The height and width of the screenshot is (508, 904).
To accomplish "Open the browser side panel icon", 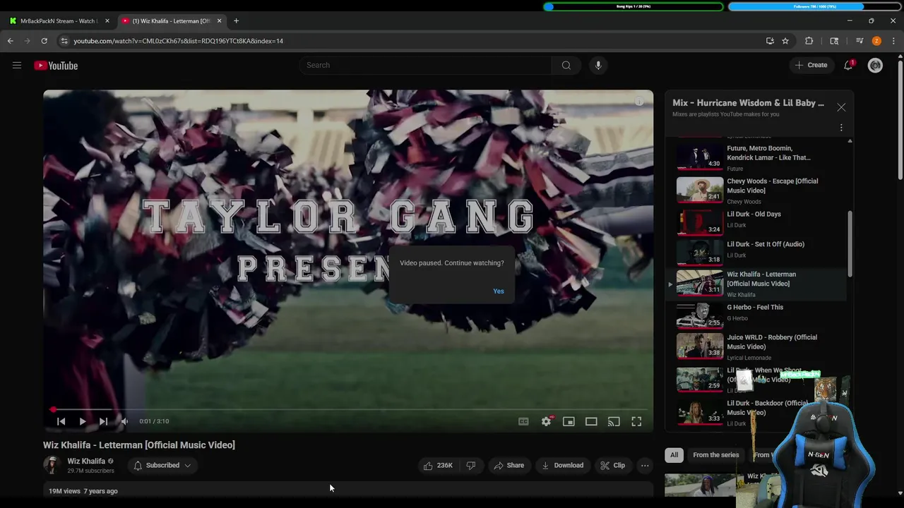I will tap(834, 41).
